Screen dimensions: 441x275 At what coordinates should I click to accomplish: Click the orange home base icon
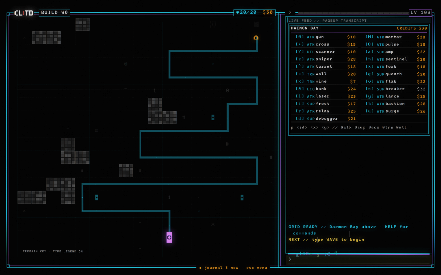(x=256, y=38)
